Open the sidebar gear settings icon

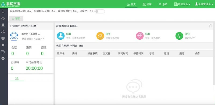coord(3,45)
